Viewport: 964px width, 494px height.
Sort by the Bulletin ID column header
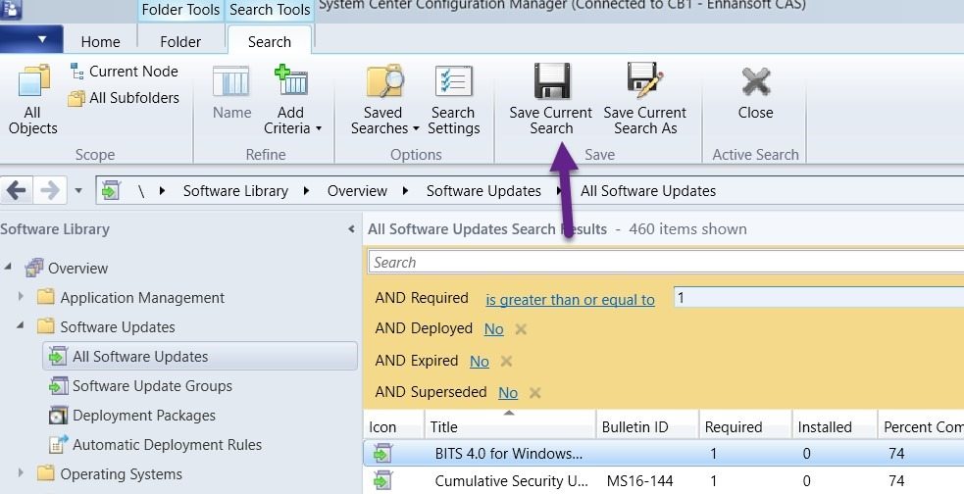[x=647, y=426]
